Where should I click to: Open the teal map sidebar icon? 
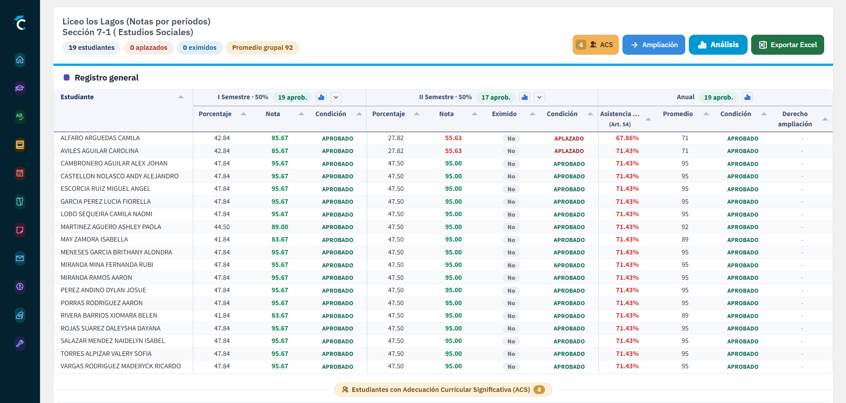(20, 201)
